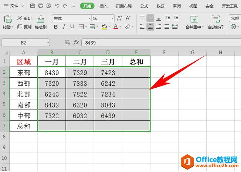Toggle Italic formatting

coord(64,27)
